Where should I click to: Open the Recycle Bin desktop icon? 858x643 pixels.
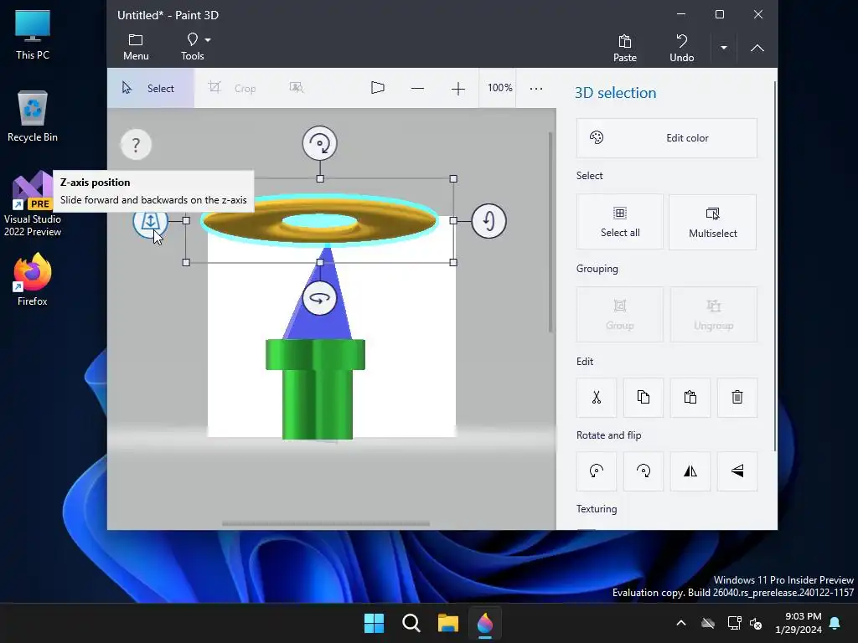[33, 116]
